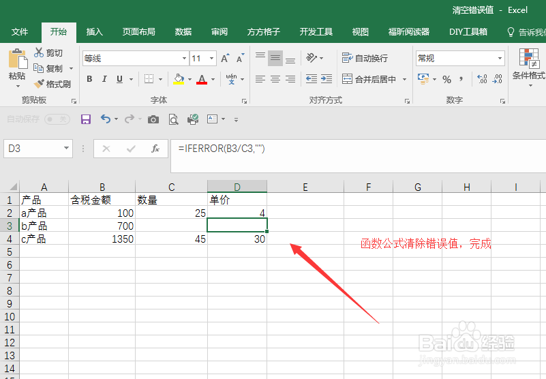
Task: Save the workbook with floppy icon
Action: [x=86, y=119]
